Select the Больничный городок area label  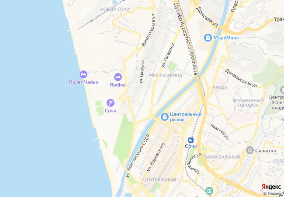pyautogui.click(x=248, y=103)
